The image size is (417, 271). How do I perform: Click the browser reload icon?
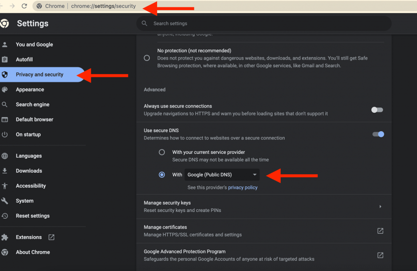(x=24, y=6)
